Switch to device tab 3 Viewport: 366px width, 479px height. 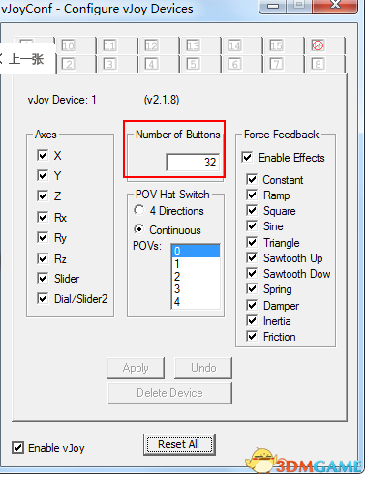coord(109,64)
